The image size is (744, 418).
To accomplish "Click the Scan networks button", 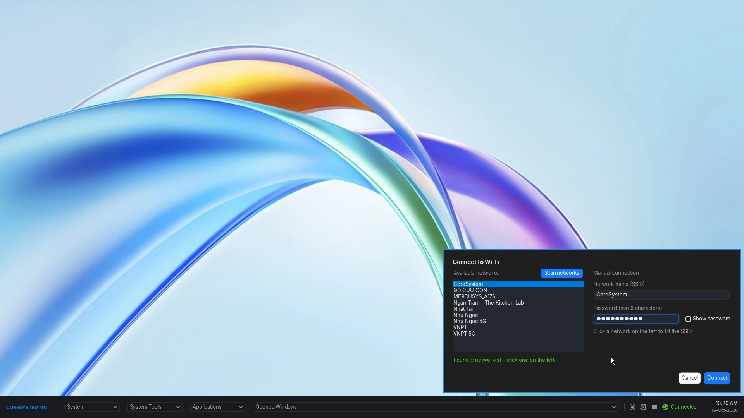I will [x=561, y=273].
